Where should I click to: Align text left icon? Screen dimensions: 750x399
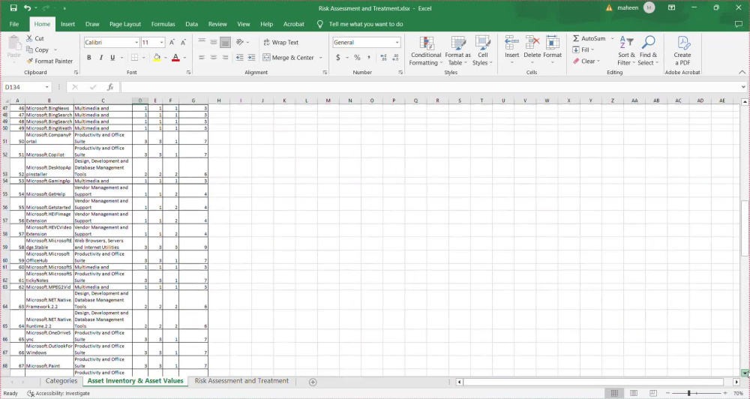202,58
